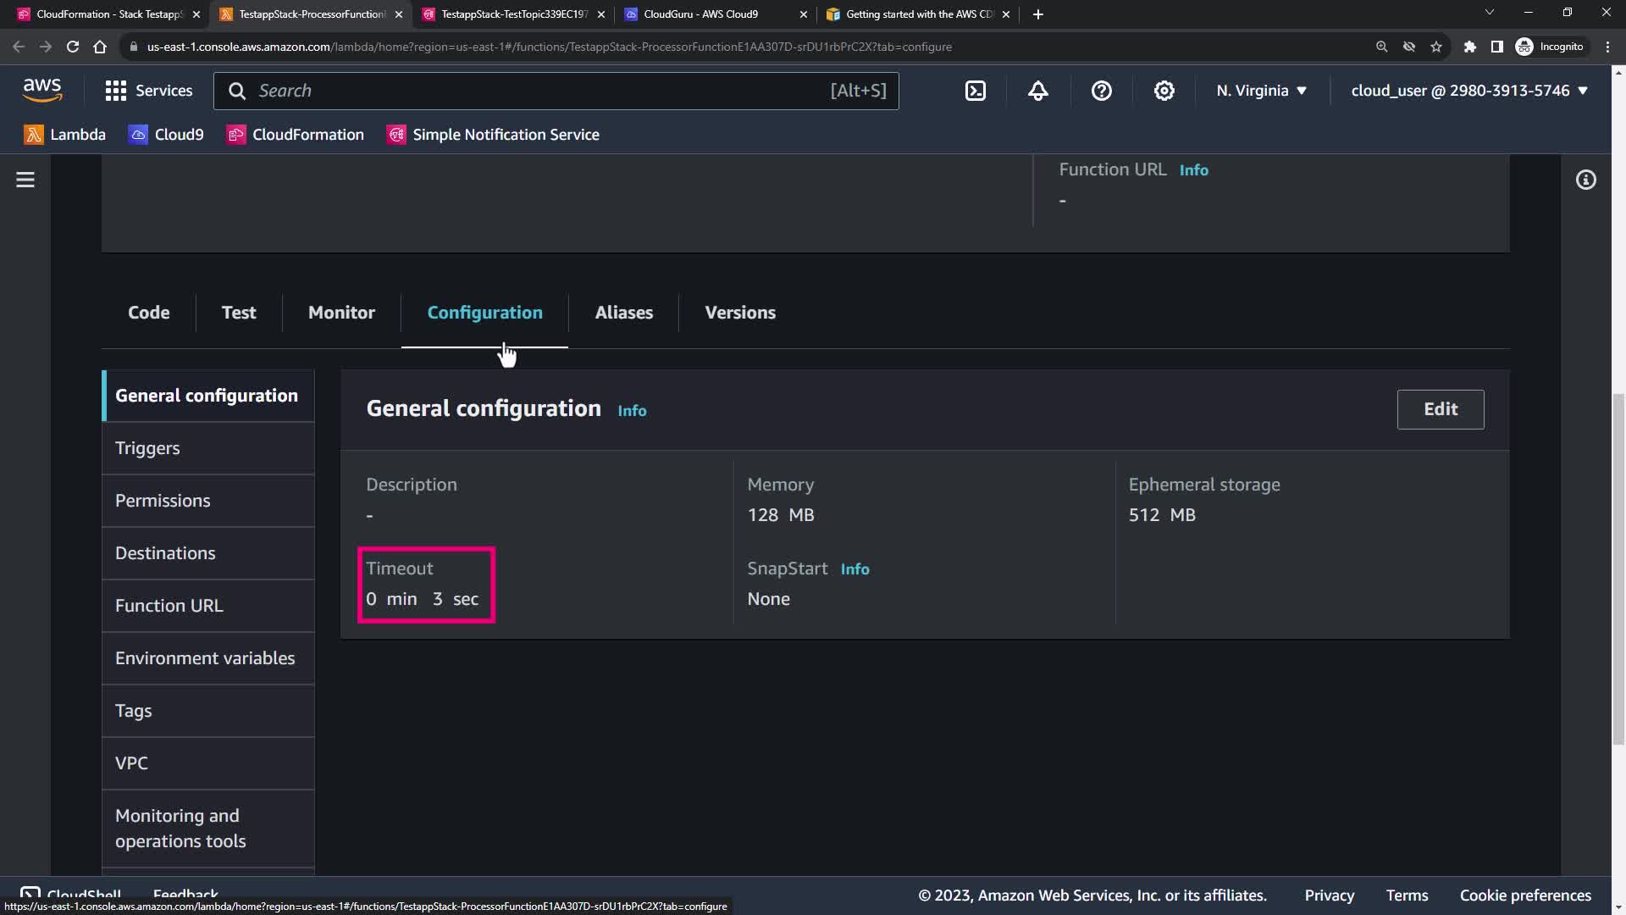Image resolution: width=1626 pixels, height=915 pixels.
Task: Click the help question mark icon
Action: coord(1101,91)
